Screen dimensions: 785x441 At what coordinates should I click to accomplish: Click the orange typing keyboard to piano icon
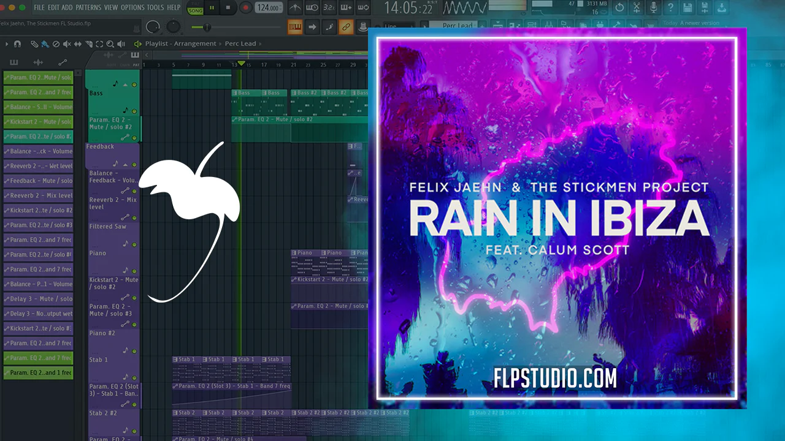(x=295, y=27)
